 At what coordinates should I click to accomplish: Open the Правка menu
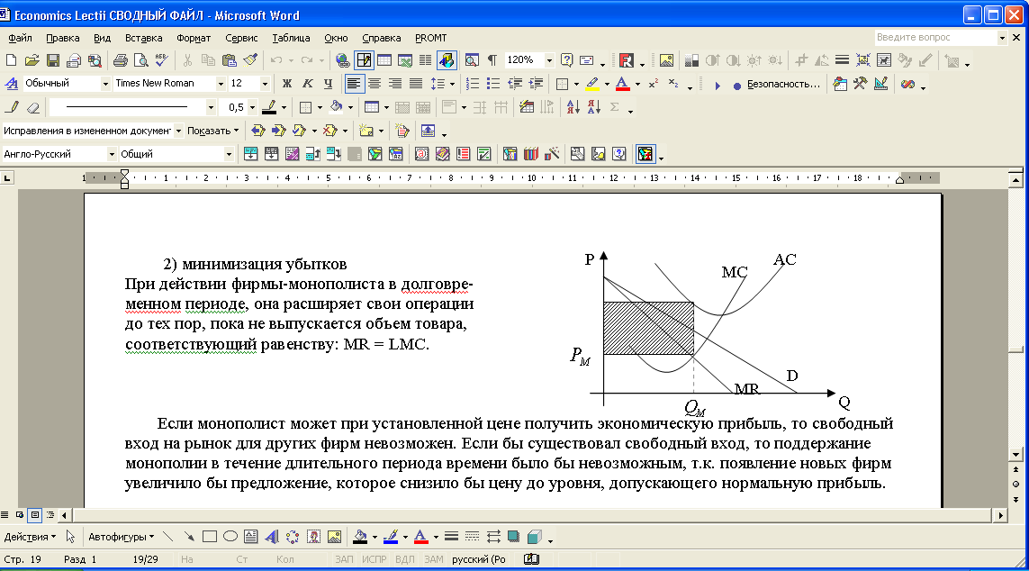pos(62,38)
